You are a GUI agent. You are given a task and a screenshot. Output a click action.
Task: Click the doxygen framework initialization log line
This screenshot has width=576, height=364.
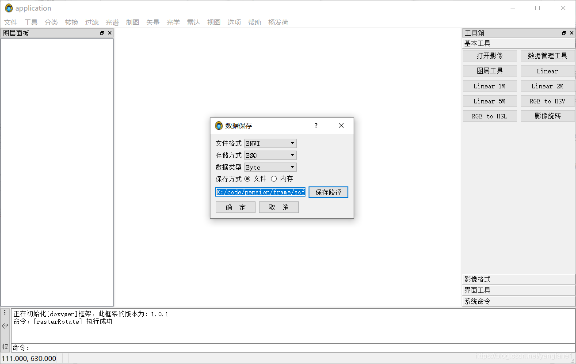pos(91,314)
